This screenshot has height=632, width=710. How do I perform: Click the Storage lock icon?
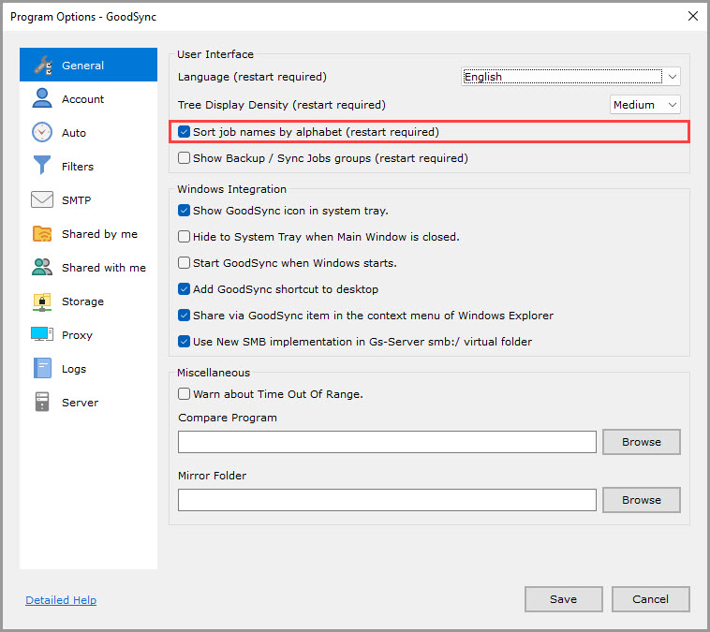[42, 301]
